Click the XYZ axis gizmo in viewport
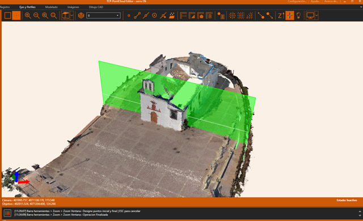This screenshot has height=221, width=363. coord(20,178)
